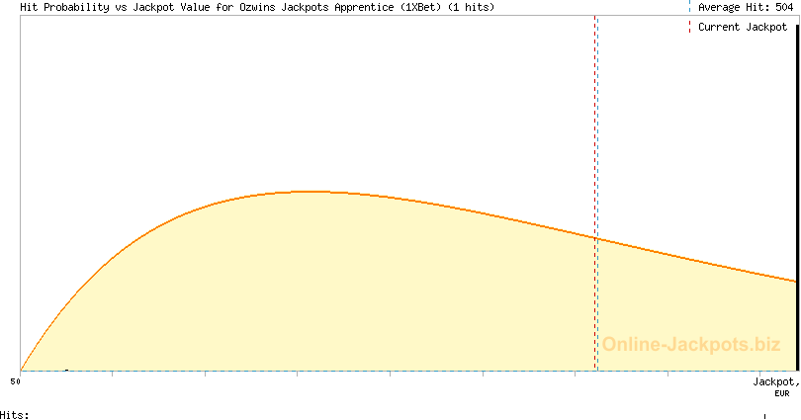Click where orange curve crosses the dashed lines
Screen dimensions: 801x420
pos(596,238)
